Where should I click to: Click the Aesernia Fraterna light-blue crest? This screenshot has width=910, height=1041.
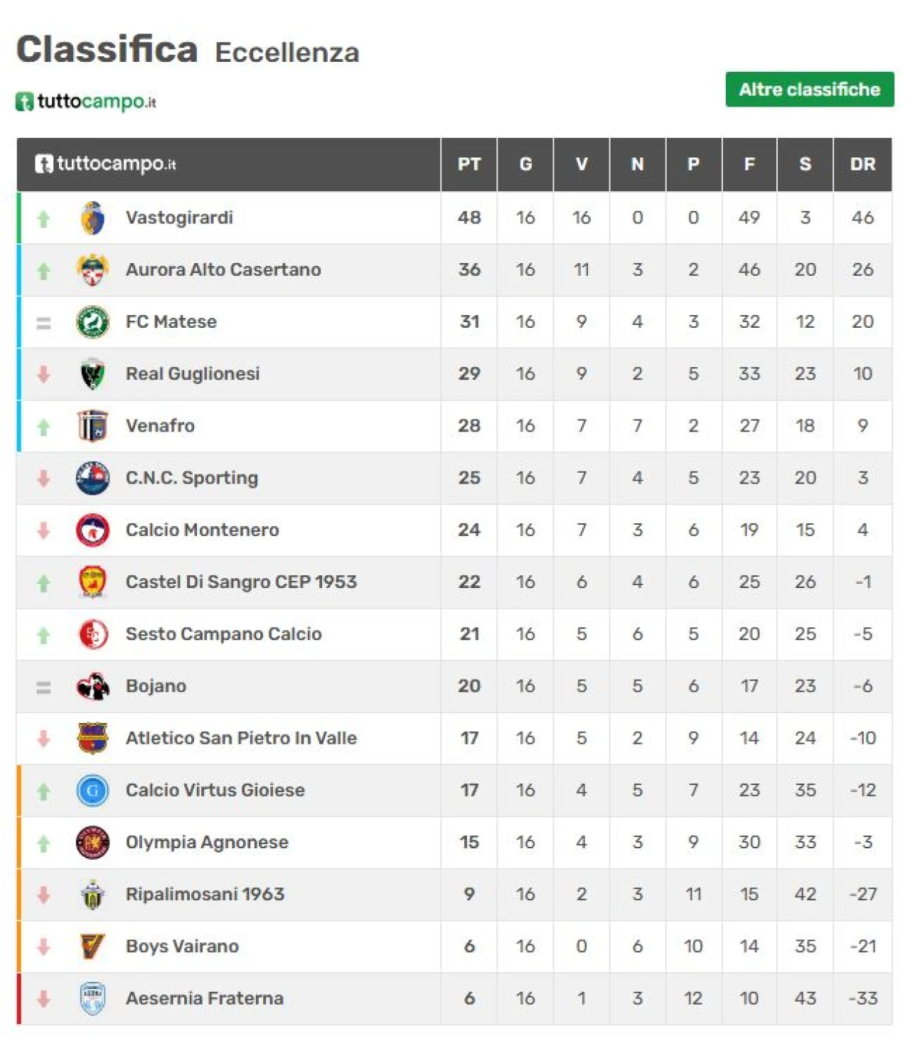coord(92,998)
